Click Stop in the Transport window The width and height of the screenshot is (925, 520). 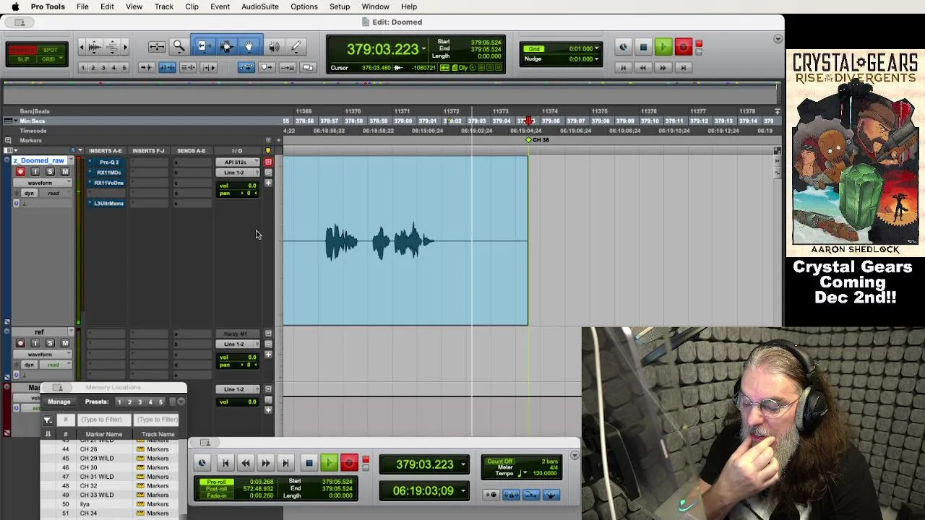pos(309,464)
